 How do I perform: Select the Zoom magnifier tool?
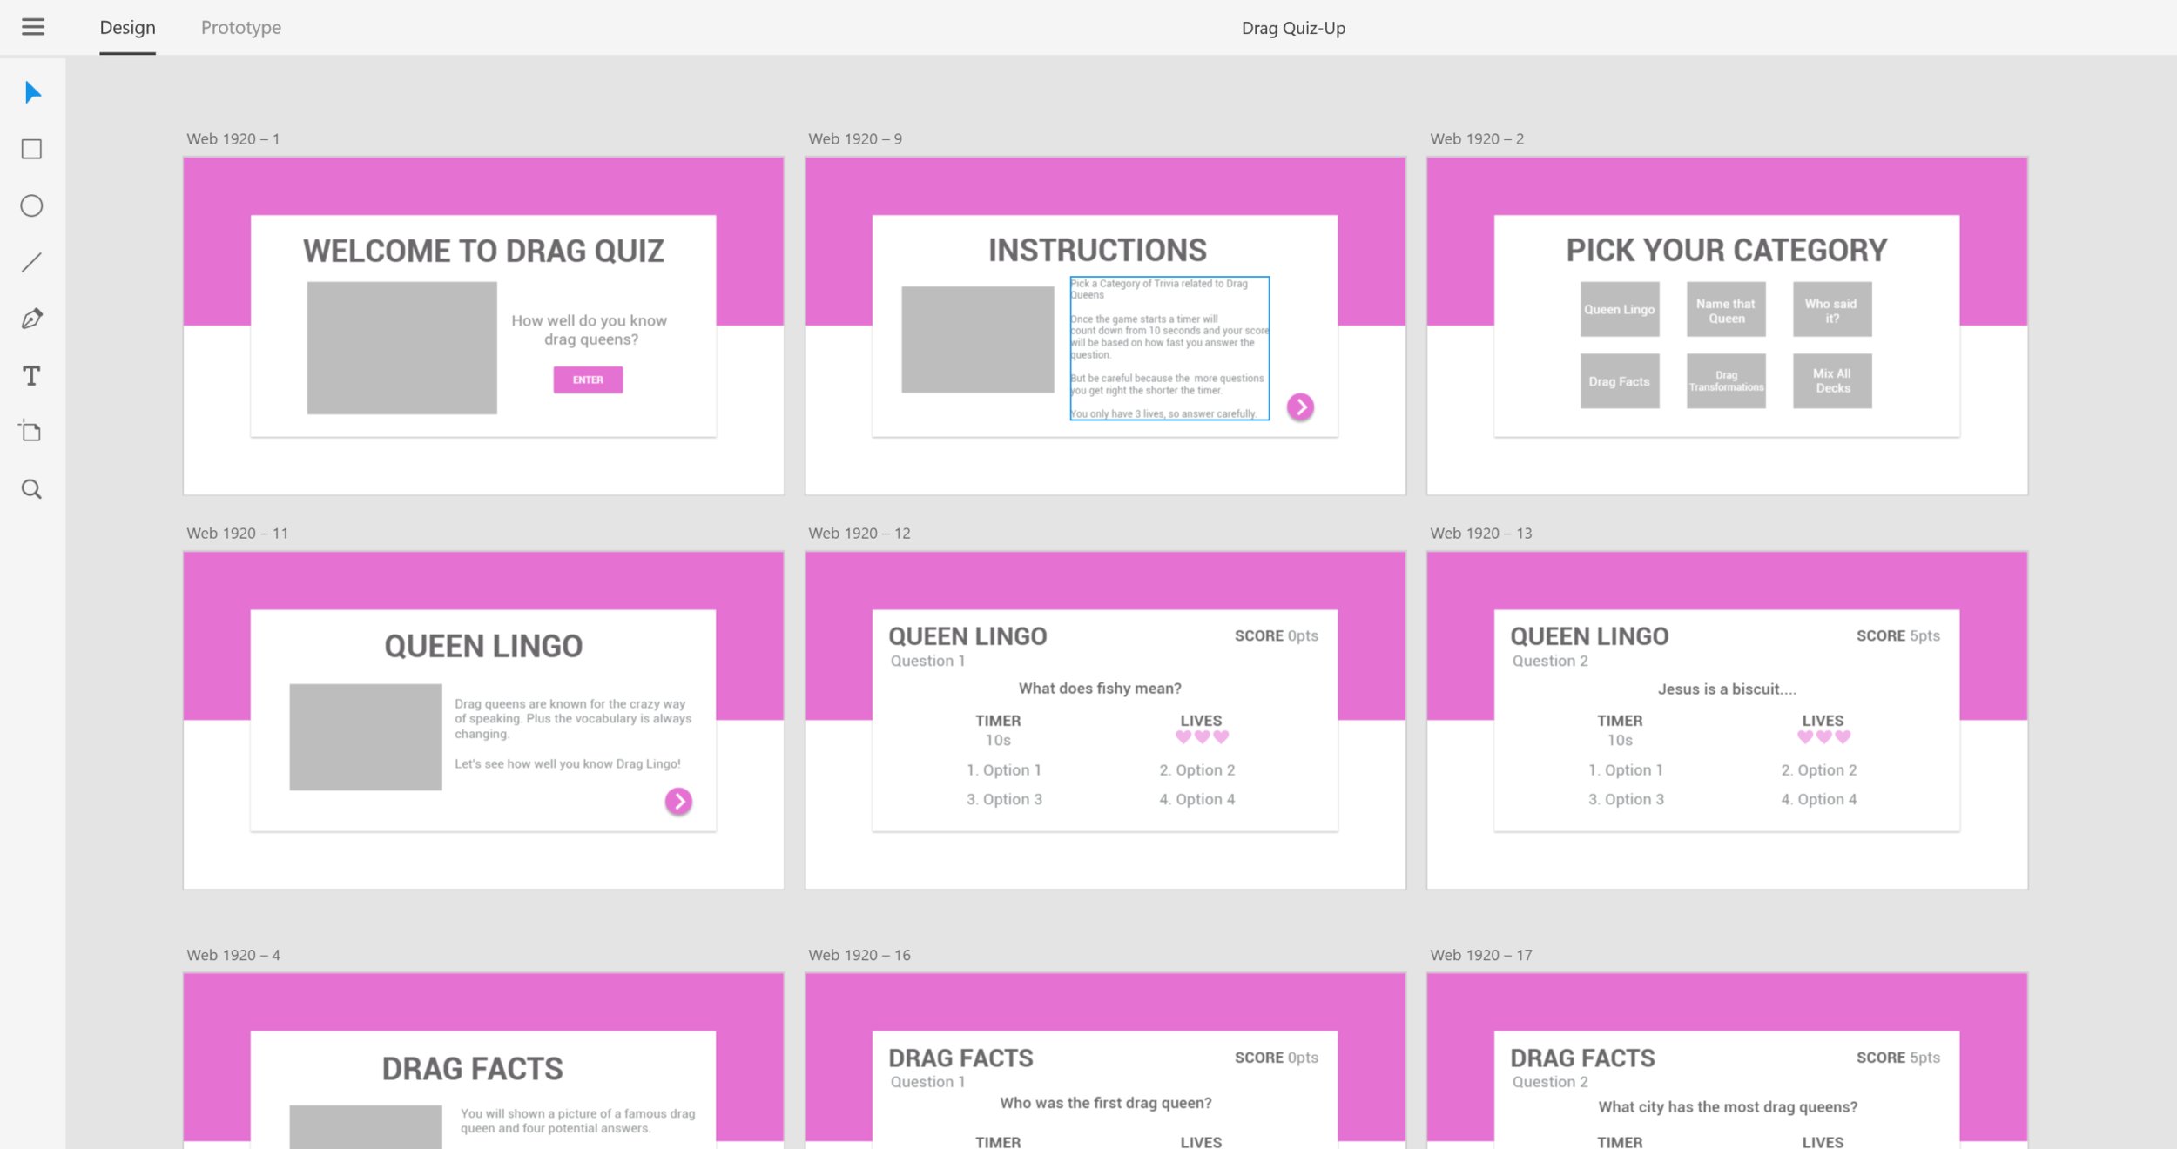click(32, 489)
